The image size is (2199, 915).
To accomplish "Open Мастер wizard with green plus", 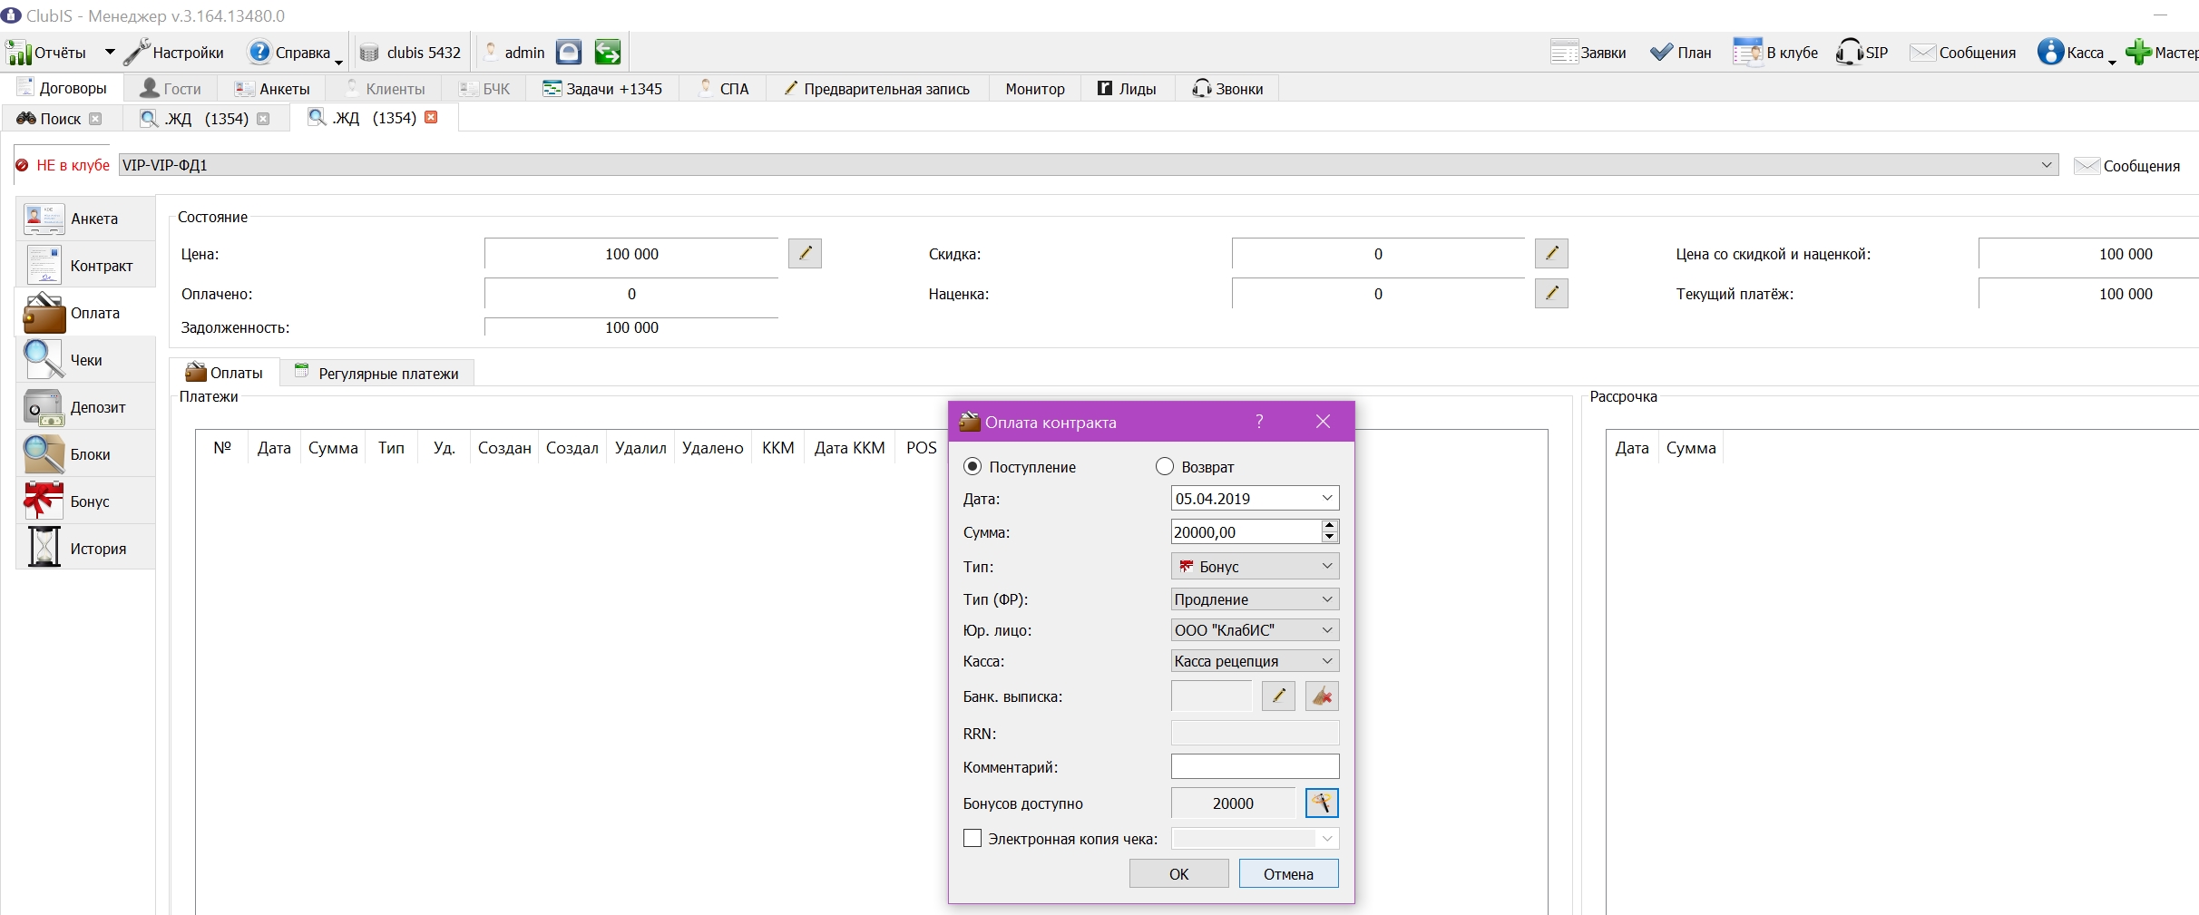I will (x=2162, y=53).
